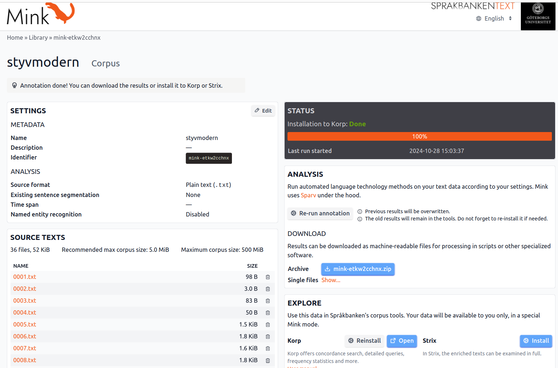Click trash icon next to 0003.txt

[268, 301]
